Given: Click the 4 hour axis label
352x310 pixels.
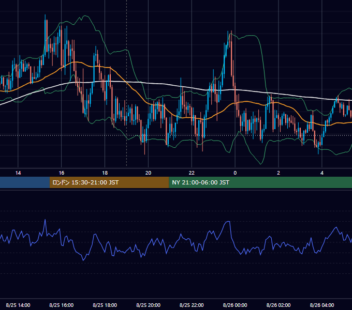Looking at the screenshot, I should coord(322,173).
